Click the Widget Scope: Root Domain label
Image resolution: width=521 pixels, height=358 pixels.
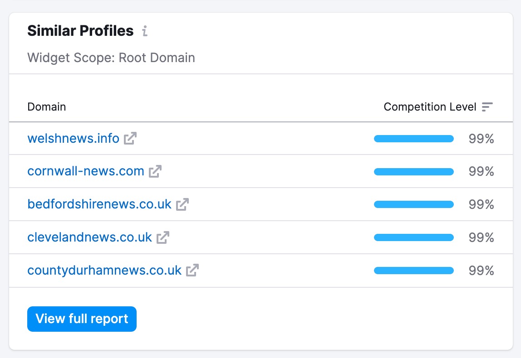(x=111, y=58)
